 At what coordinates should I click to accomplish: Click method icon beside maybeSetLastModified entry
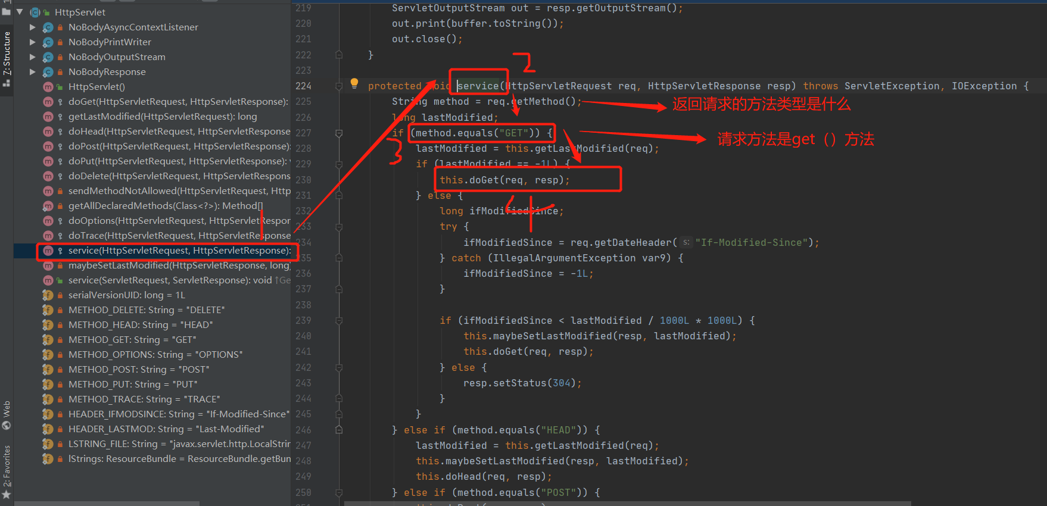[48, 266]
